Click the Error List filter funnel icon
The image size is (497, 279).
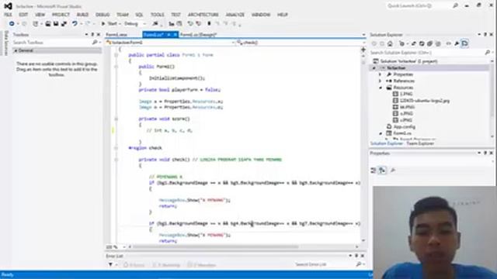(110, 264)
